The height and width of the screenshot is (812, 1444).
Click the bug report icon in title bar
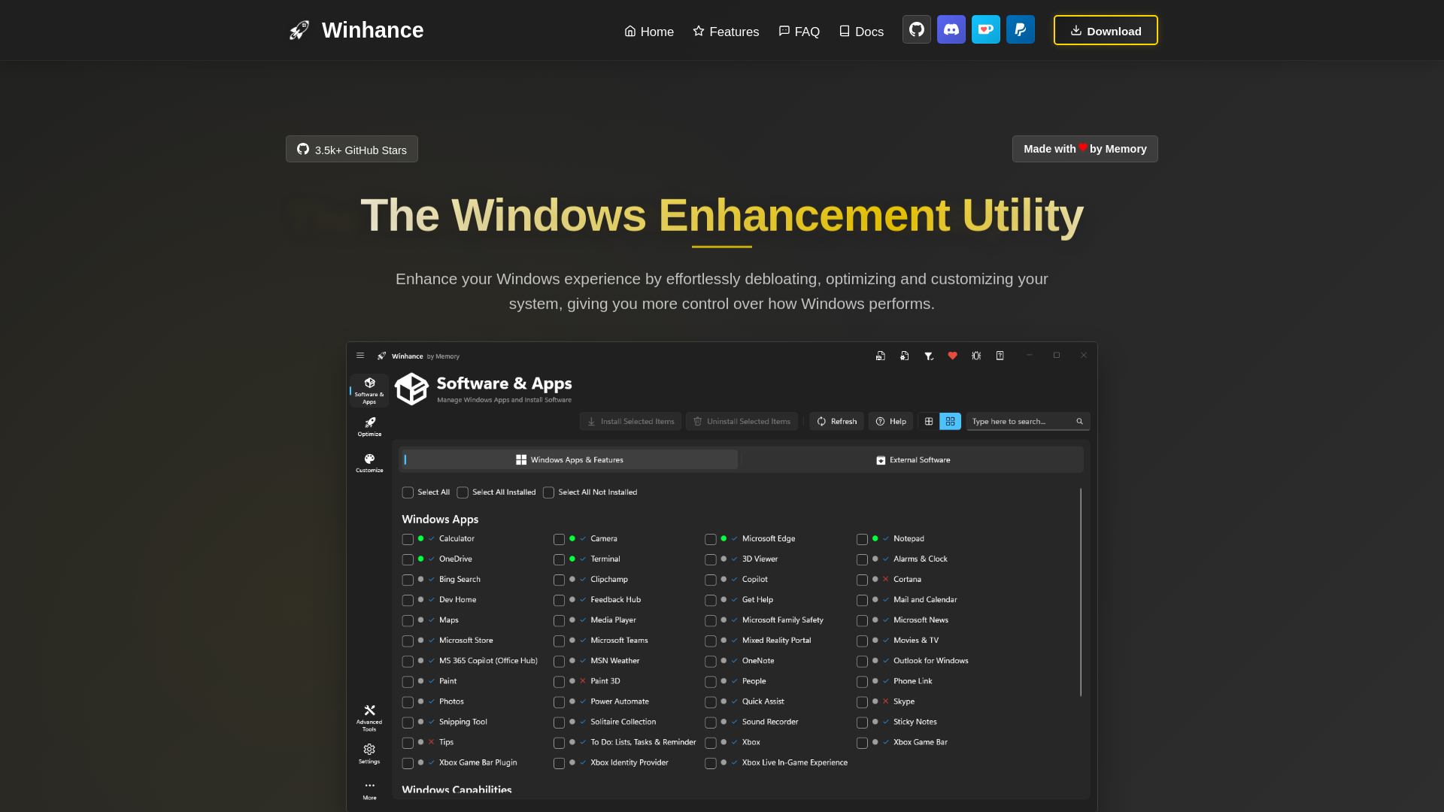click(x=976, y=356)
